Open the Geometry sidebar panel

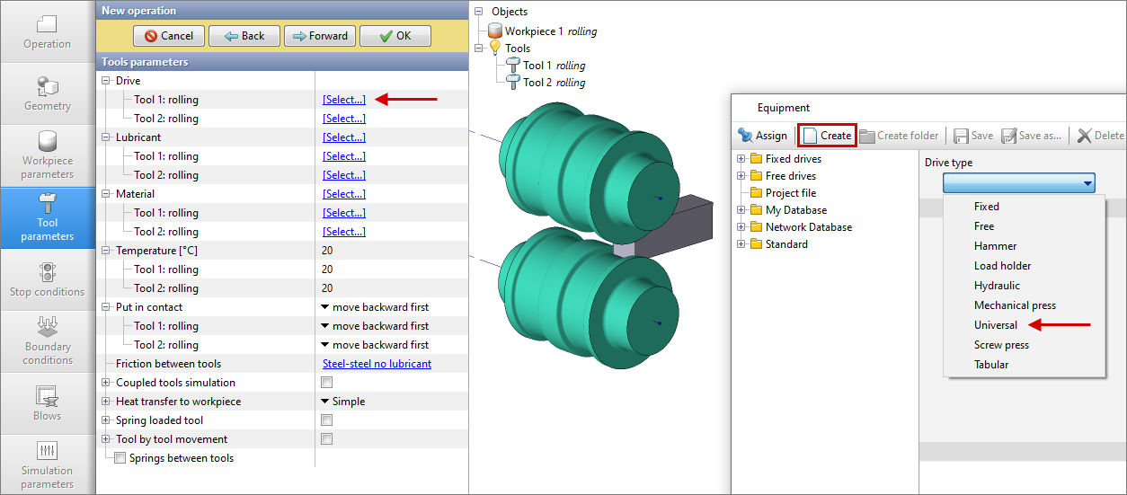(x=47, y=93)
